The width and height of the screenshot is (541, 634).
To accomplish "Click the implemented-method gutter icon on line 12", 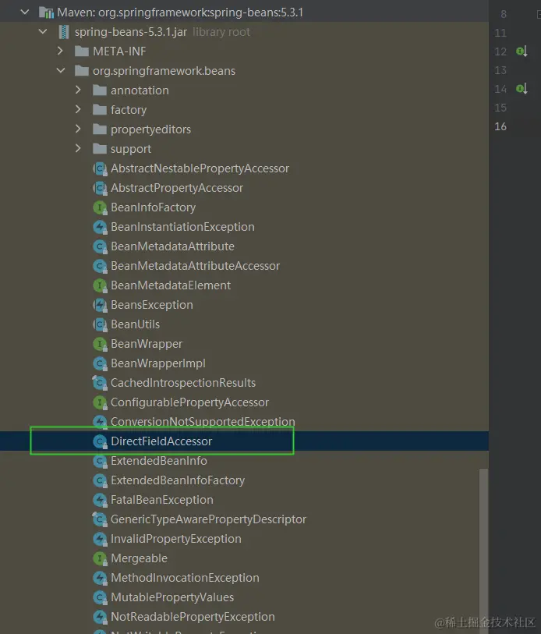I will pos(522,51).
